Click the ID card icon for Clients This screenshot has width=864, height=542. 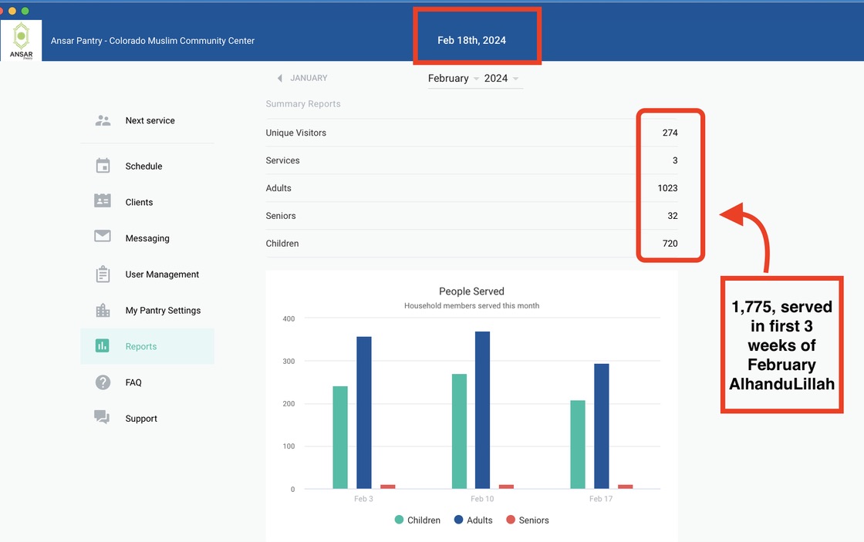coord(103,201)
